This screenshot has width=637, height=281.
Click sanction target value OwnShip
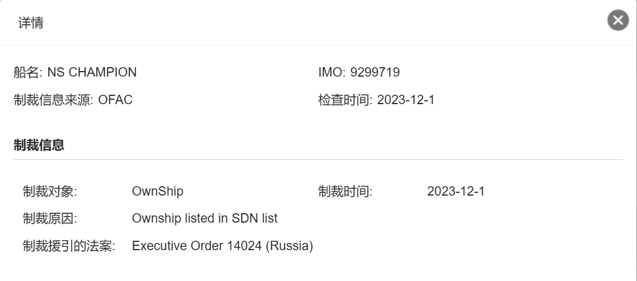click(x=158, y=191)
